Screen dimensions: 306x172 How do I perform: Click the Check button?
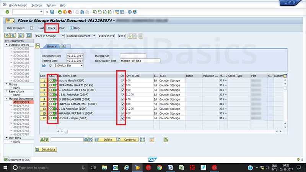(x=51, y=28)
